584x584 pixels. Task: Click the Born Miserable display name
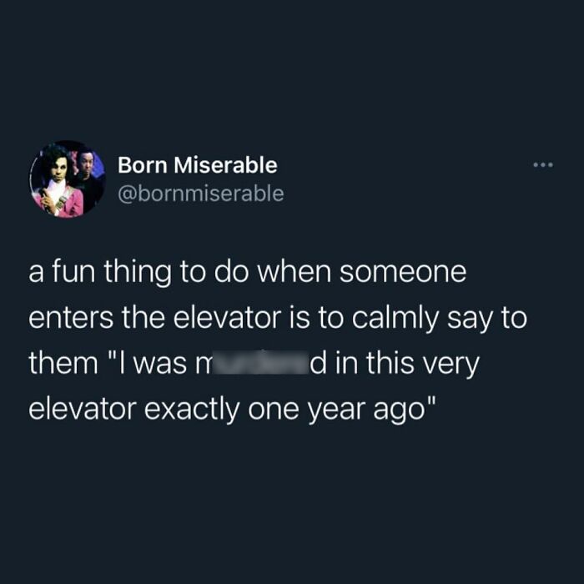tap(198, 165)
